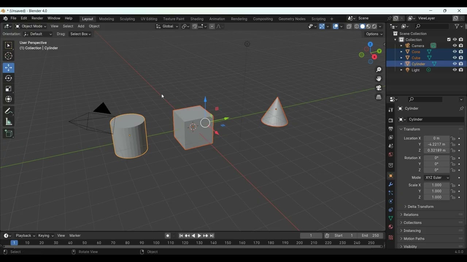Viewport: 467px width, 262px height.
Task: Open World properties tab
Action: [x=391, y=155]
